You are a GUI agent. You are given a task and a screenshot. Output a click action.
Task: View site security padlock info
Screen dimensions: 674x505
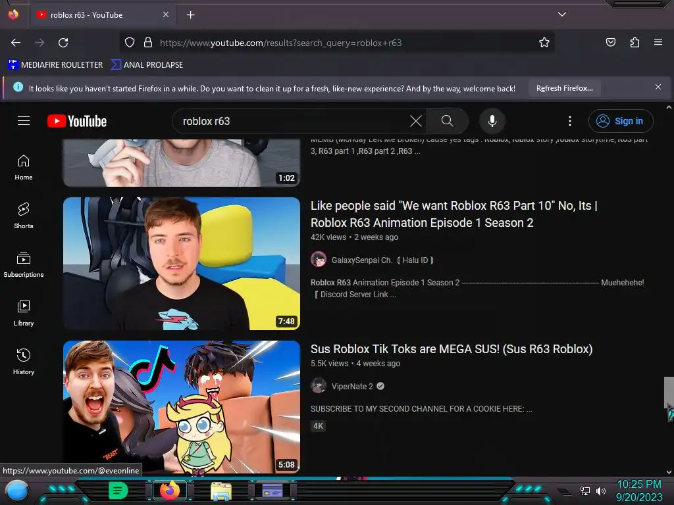pyautogui.click(x=148, y=43)
